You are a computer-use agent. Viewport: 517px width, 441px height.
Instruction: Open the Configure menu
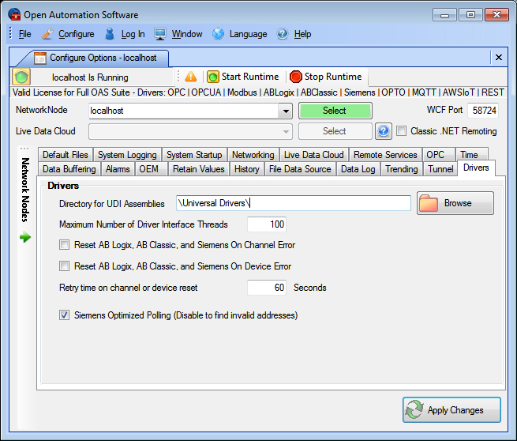point(76,34)
